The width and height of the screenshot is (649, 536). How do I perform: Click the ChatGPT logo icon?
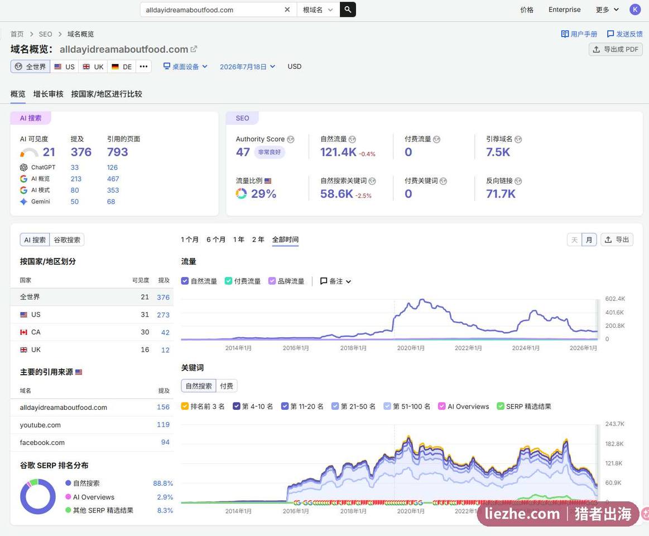point(23,167)
